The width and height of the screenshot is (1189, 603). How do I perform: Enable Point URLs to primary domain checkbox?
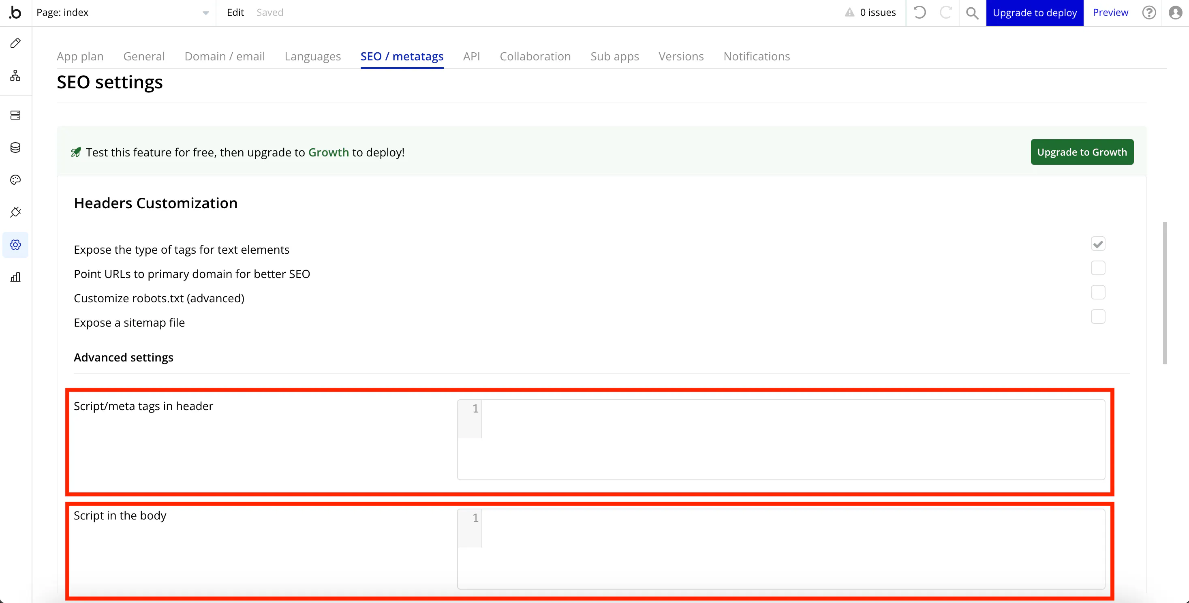[1098, 268]
